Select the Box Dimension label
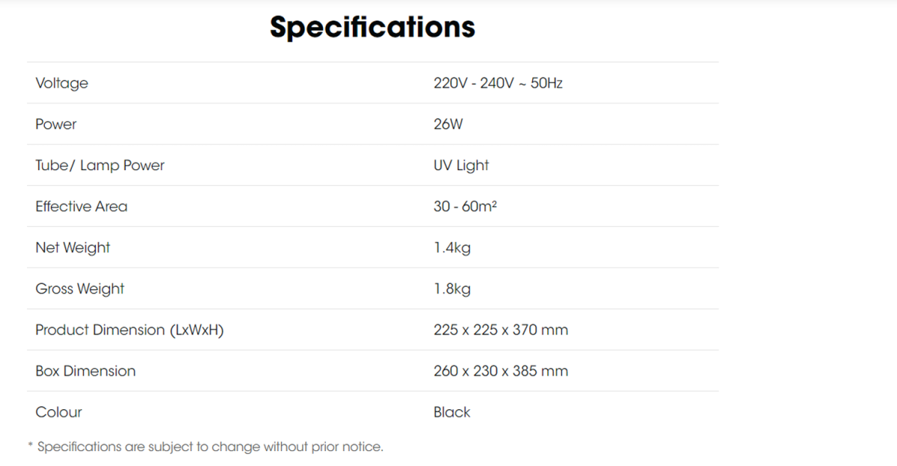Image resolution: width=897 pixels, height=466 pixels. (x=85, y=370)
